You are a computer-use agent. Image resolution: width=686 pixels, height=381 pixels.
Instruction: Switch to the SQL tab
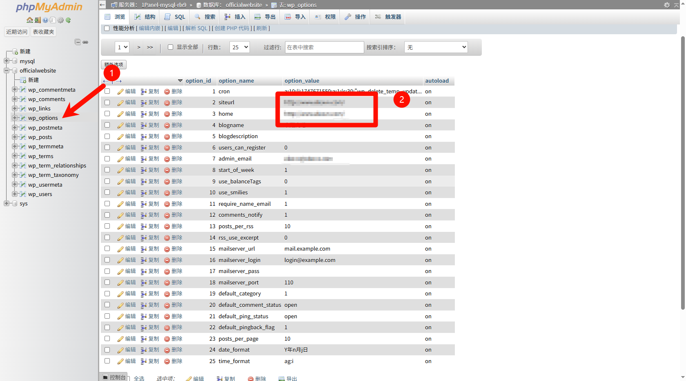click(x=175, y=17)
